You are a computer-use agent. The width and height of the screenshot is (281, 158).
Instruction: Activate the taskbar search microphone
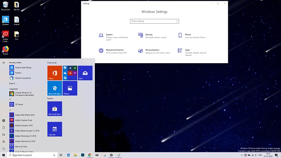pos(54,155)
